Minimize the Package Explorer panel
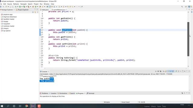The width and height of the screenshot is (193, 108). coord(35,9)
